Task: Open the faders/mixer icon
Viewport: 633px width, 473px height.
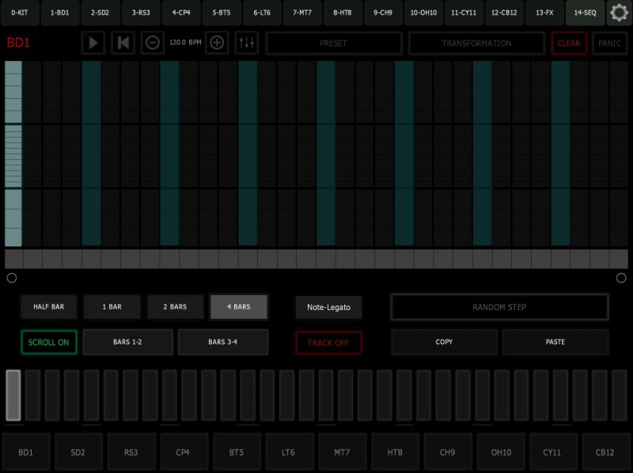Action: pyautogui.click(x=245, y=43)
